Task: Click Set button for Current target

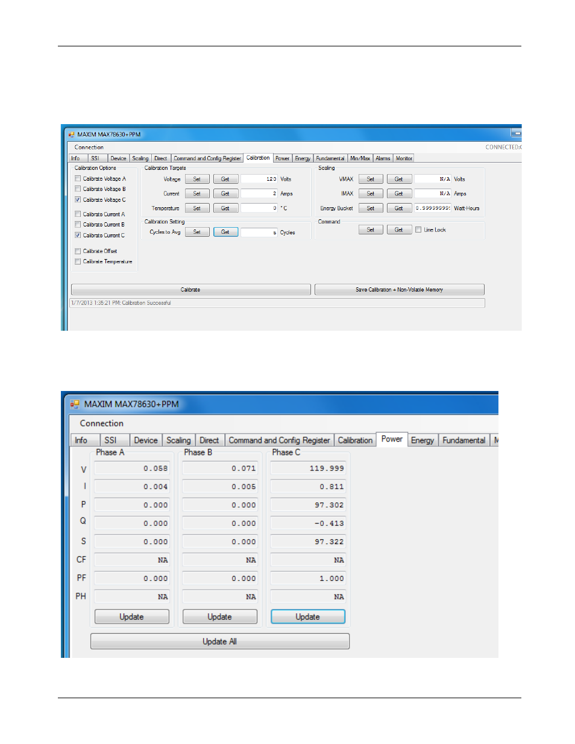Action: pos(197,193)
